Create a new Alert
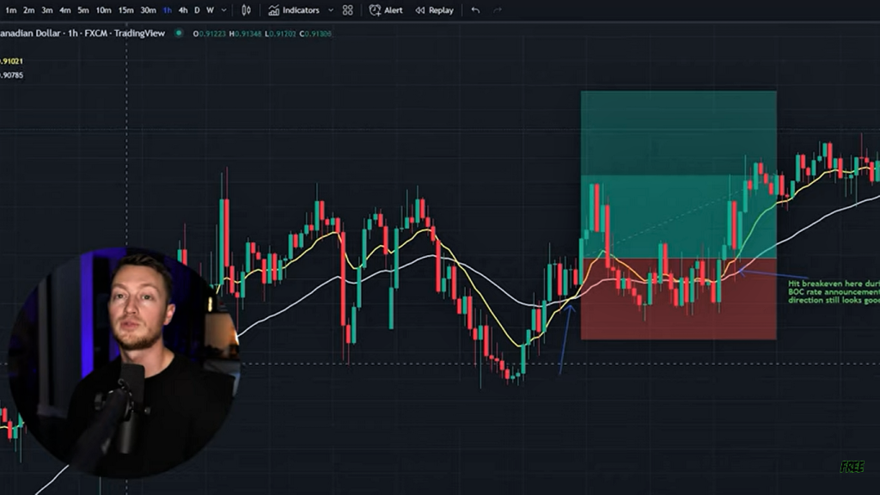The image size is (880, 495). (386, 10)
